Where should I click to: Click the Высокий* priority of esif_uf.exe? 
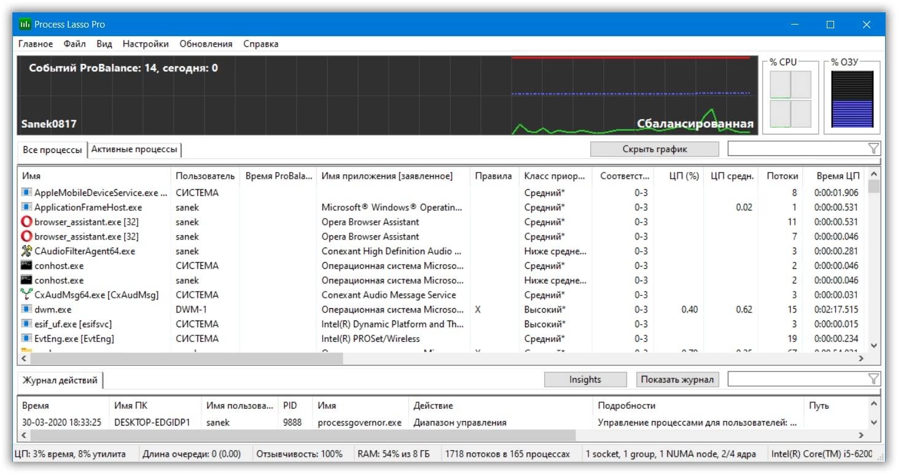[545, 324]
